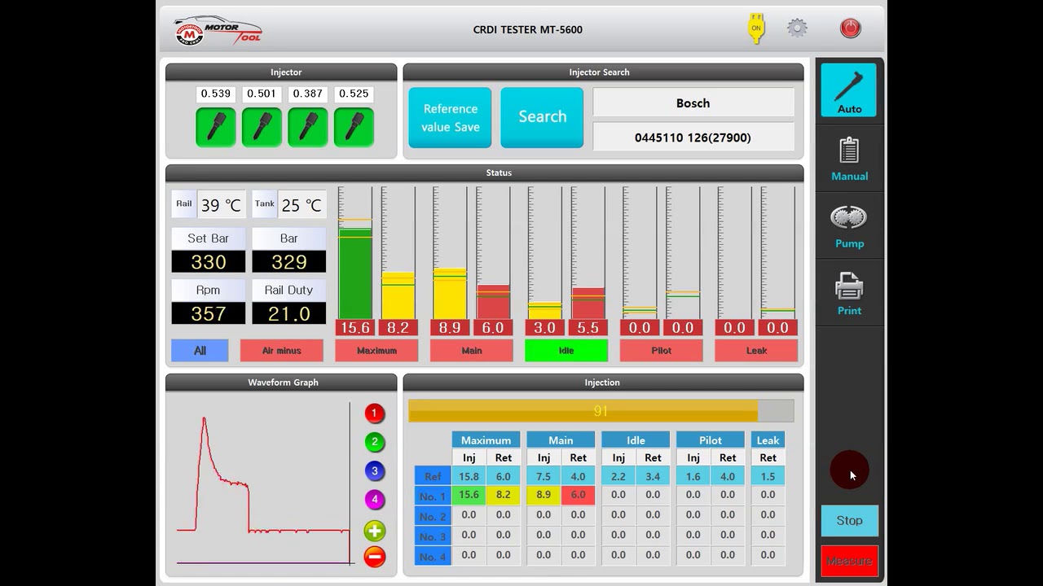Click the injection progress bar at 91
The width and height of the screenshot is (1043, 586).
coord(601,411)
